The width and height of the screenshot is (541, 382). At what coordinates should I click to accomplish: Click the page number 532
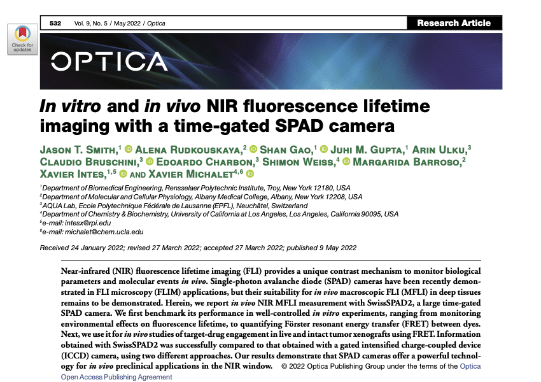click(55, 23)
